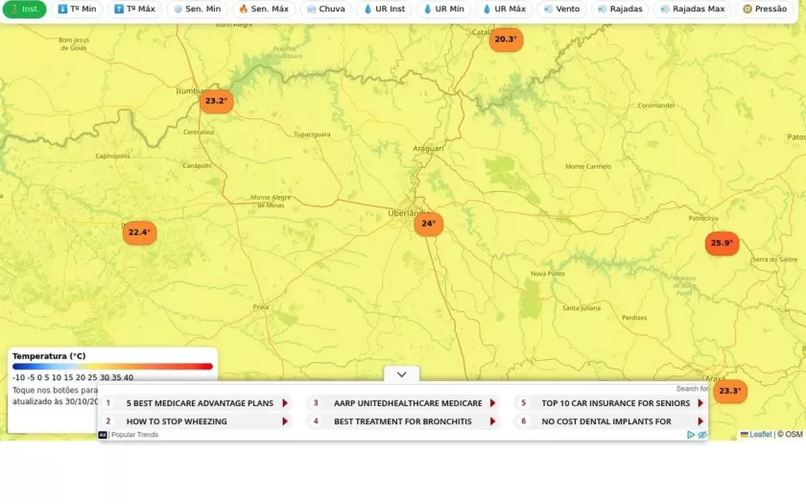Open the Uberlândia 24° station marker
This screenshot has width=806, height=504.
[x=428, y=224]
